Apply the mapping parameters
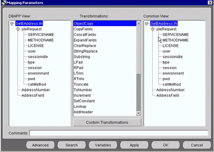This screenshot has height=152, width=214. (134, 145)
